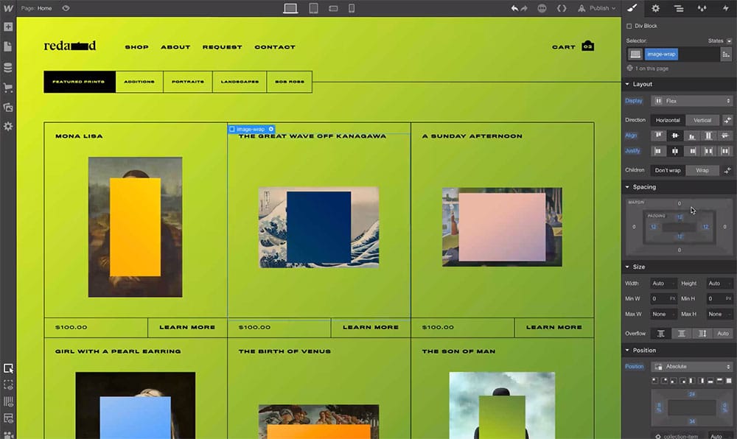Viewport: 737px width, 439px height.
Task: Set Align to stretch
Action: click(x=708, y=136)
